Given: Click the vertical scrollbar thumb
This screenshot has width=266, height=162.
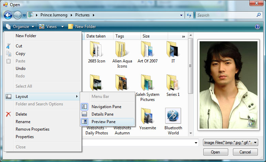Looking at the screenshot, I should pos(190,66).
